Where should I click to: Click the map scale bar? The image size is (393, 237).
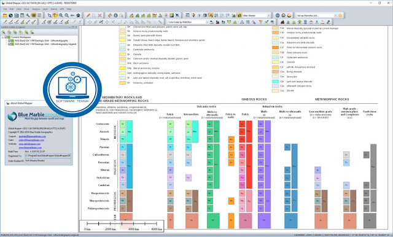(x=122, y=225)
